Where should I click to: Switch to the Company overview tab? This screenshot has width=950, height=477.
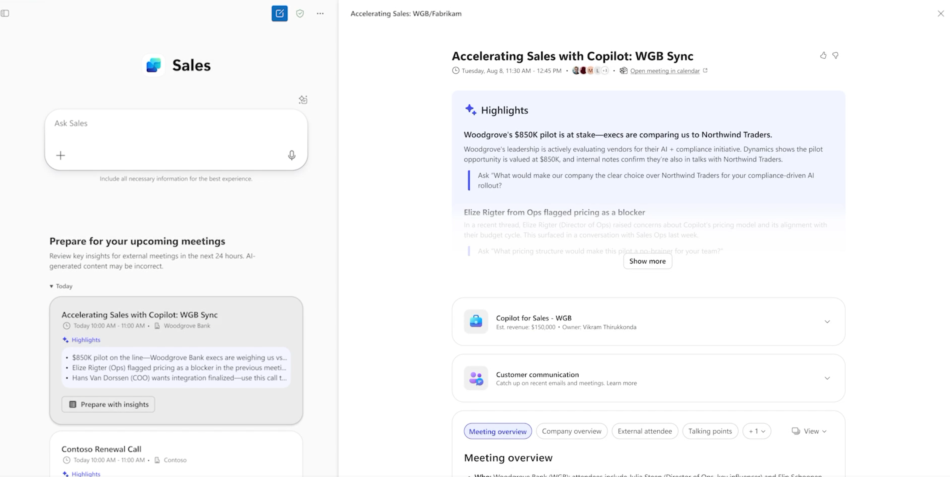tap(571, 431)
